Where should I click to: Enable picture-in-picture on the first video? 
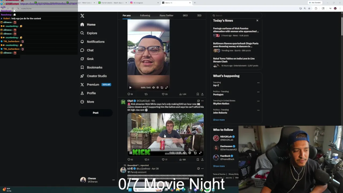click(162, 88)
